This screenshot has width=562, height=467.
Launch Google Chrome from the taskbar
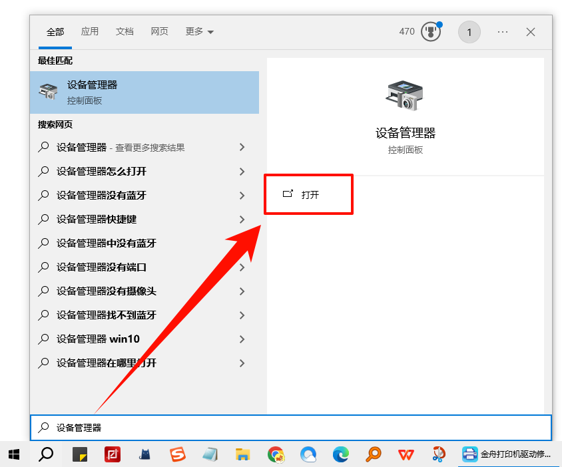tap(276, 455)
